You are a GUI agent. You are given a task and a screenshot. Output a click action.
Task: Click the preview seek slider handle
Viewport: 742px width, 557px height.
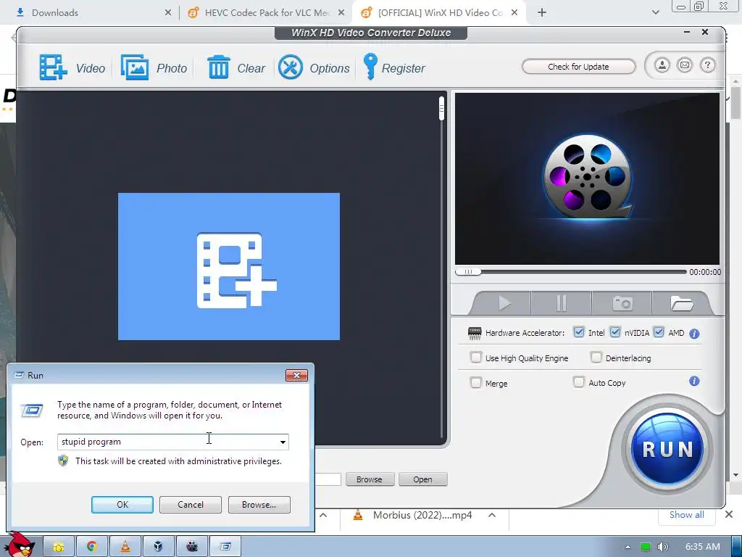468,272
